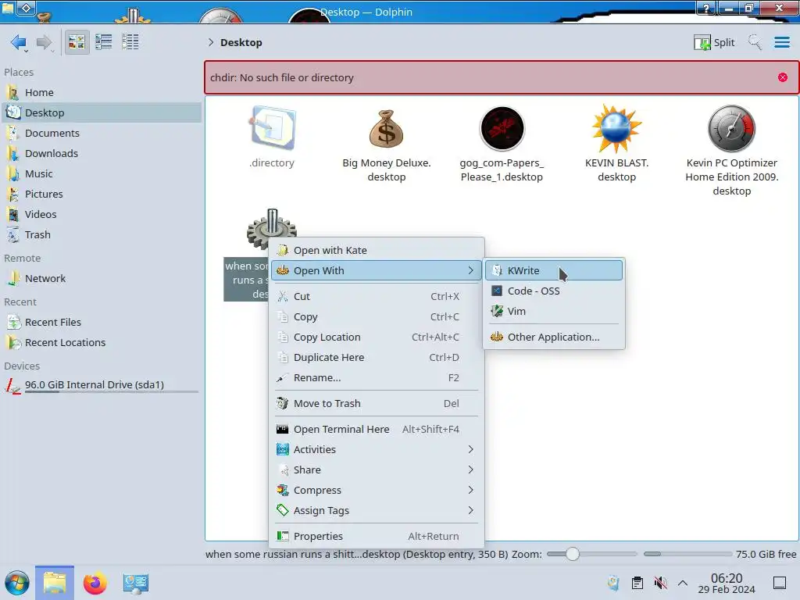The height and width of the screenshot is (600, 800).
Task: Click the free disk space bar
Action: 687,554
